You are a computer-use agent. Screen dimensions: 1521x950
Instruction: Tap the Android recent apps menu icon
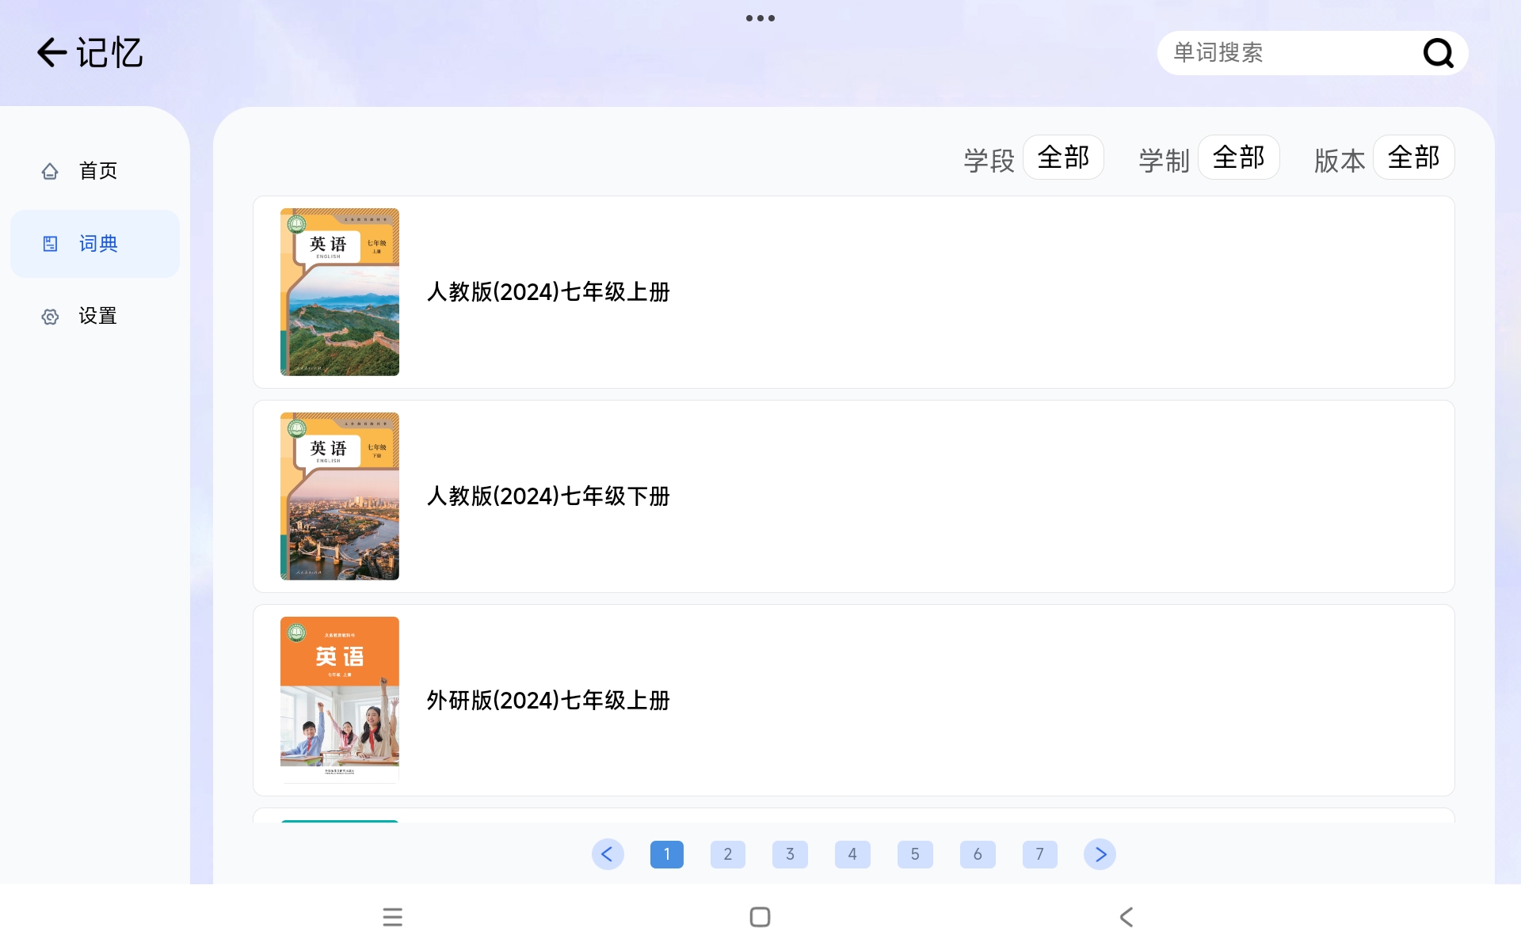[x=392, y=917]
